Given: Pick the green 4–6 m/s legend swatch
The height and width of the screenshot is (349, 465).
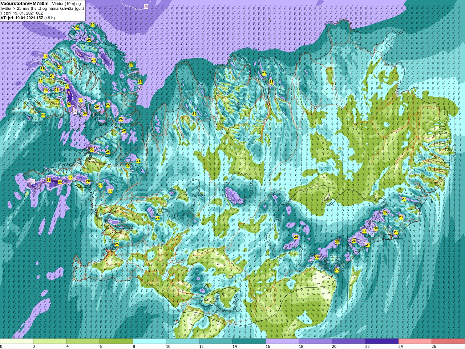Looking at the screenshot, I should 83,341.
